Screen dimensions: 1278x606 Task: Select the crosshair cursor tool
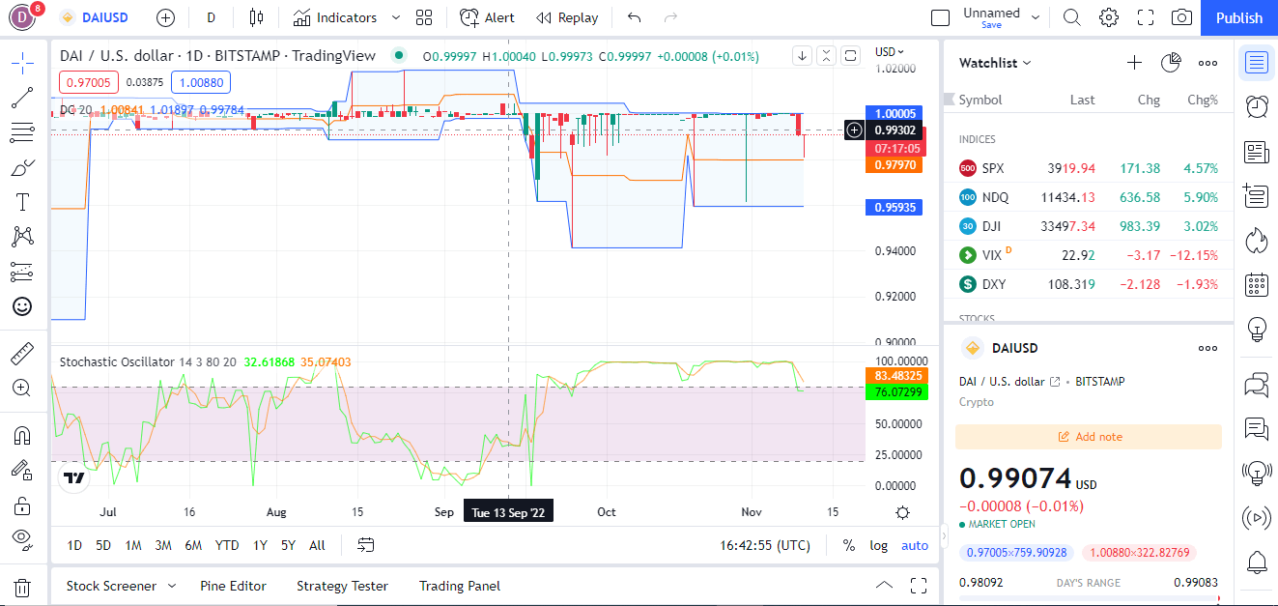[22, 64]
